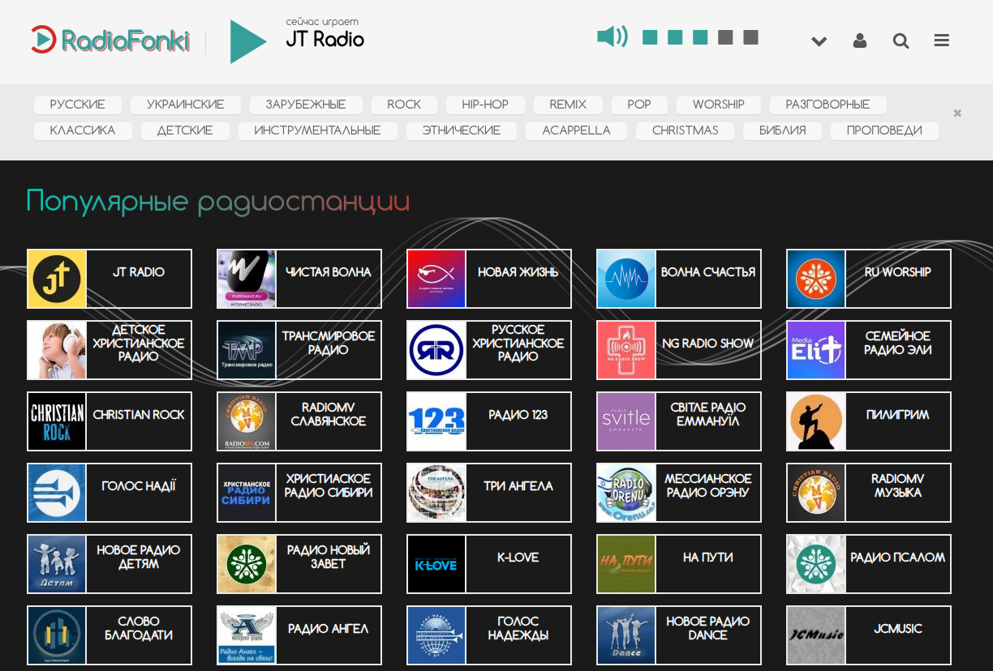The image size is (993, 671).
Task: Close the genre filter panel
Action: (957, 113)
